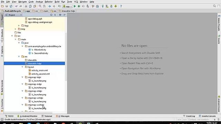Click the Synchronize toolbar icon
This screenshot has width=221, height=124.
11,6
